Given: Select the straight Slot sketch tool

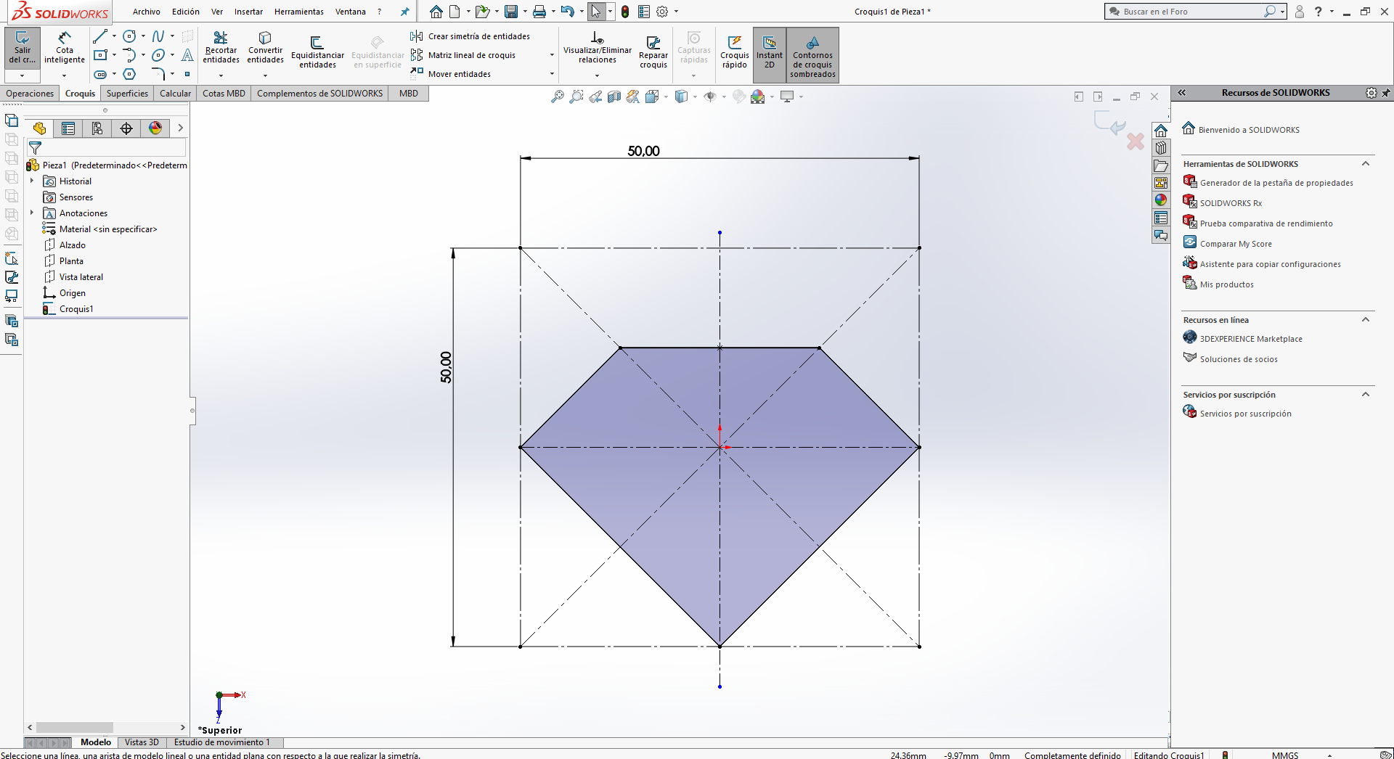Looking at the screenshot, I should click(x=101, y=74).
